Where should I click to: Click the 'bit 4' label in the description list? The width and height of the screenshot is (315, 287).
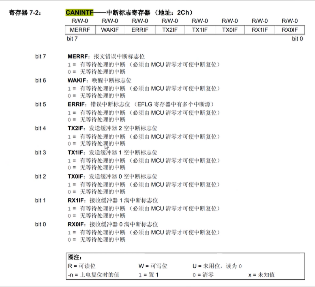(x=41, y=128)
